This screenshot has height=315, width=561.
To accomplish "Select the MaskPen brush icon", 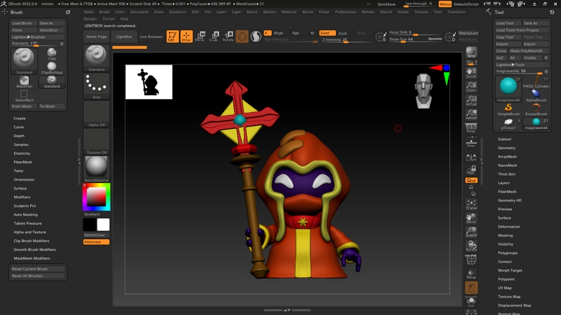I will click(24, 82).
